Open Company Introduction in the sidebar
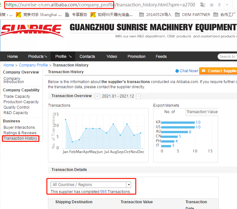This screenshot has width=237, height=209. (14, 80)
